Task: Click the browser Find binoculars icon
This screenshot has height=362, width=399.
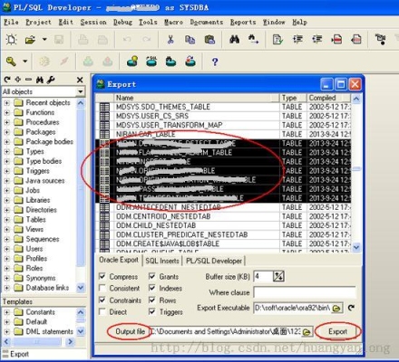Action: click(40, 80)
